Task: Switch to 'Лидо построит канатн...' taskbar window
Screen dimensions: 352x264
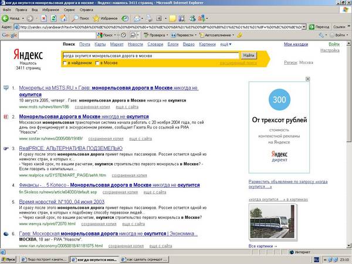Action: [x=45, y=259]
